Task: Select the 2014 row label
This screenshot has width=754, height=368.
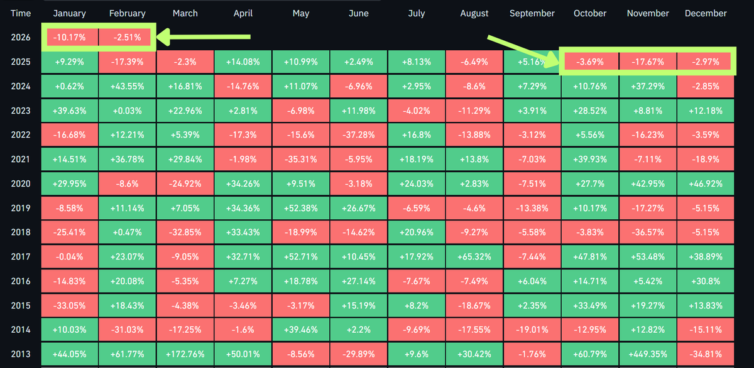Action: click(21, 328)
